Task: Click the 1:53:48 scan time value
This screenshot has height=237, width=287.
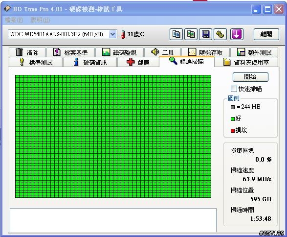Action: tap(261, 218)
